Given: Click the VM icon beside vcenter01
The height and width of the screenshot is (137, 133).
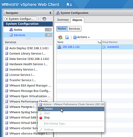Looking at the screenshot, I should click(104, 47).
